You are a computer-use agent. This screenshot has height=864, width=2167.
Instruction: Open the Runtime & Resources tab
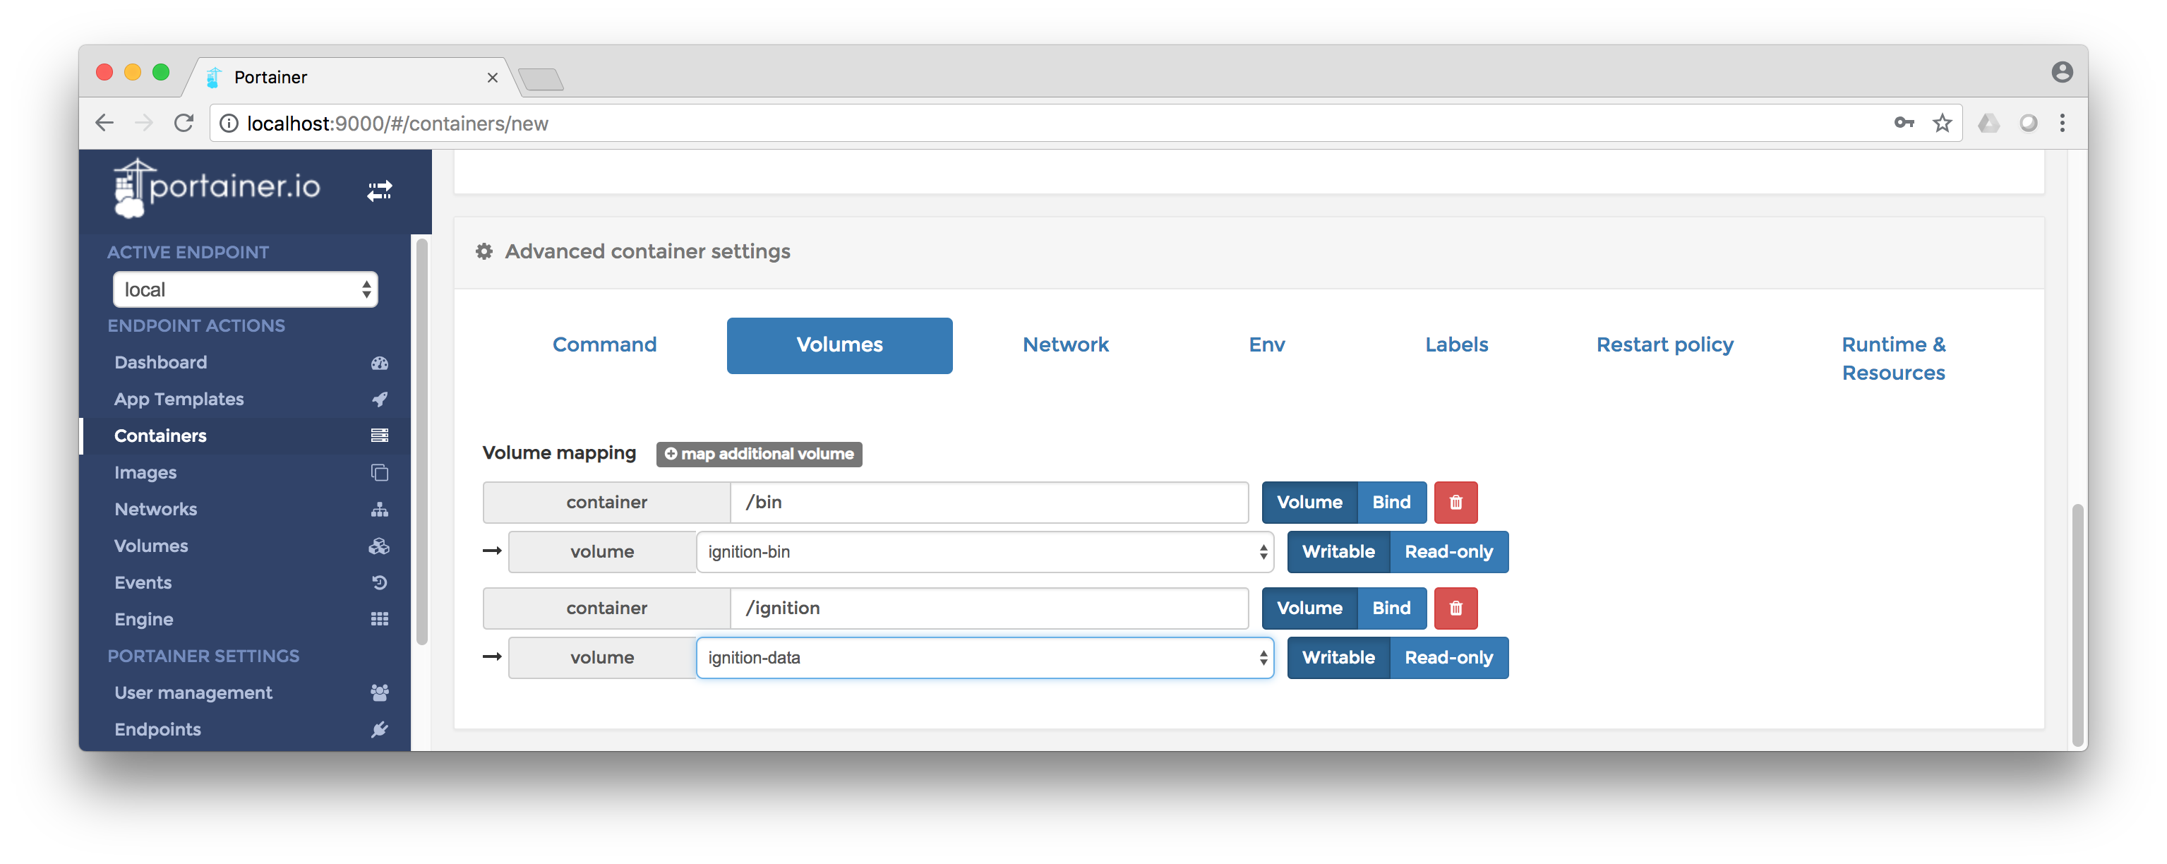click(1892, 359)
